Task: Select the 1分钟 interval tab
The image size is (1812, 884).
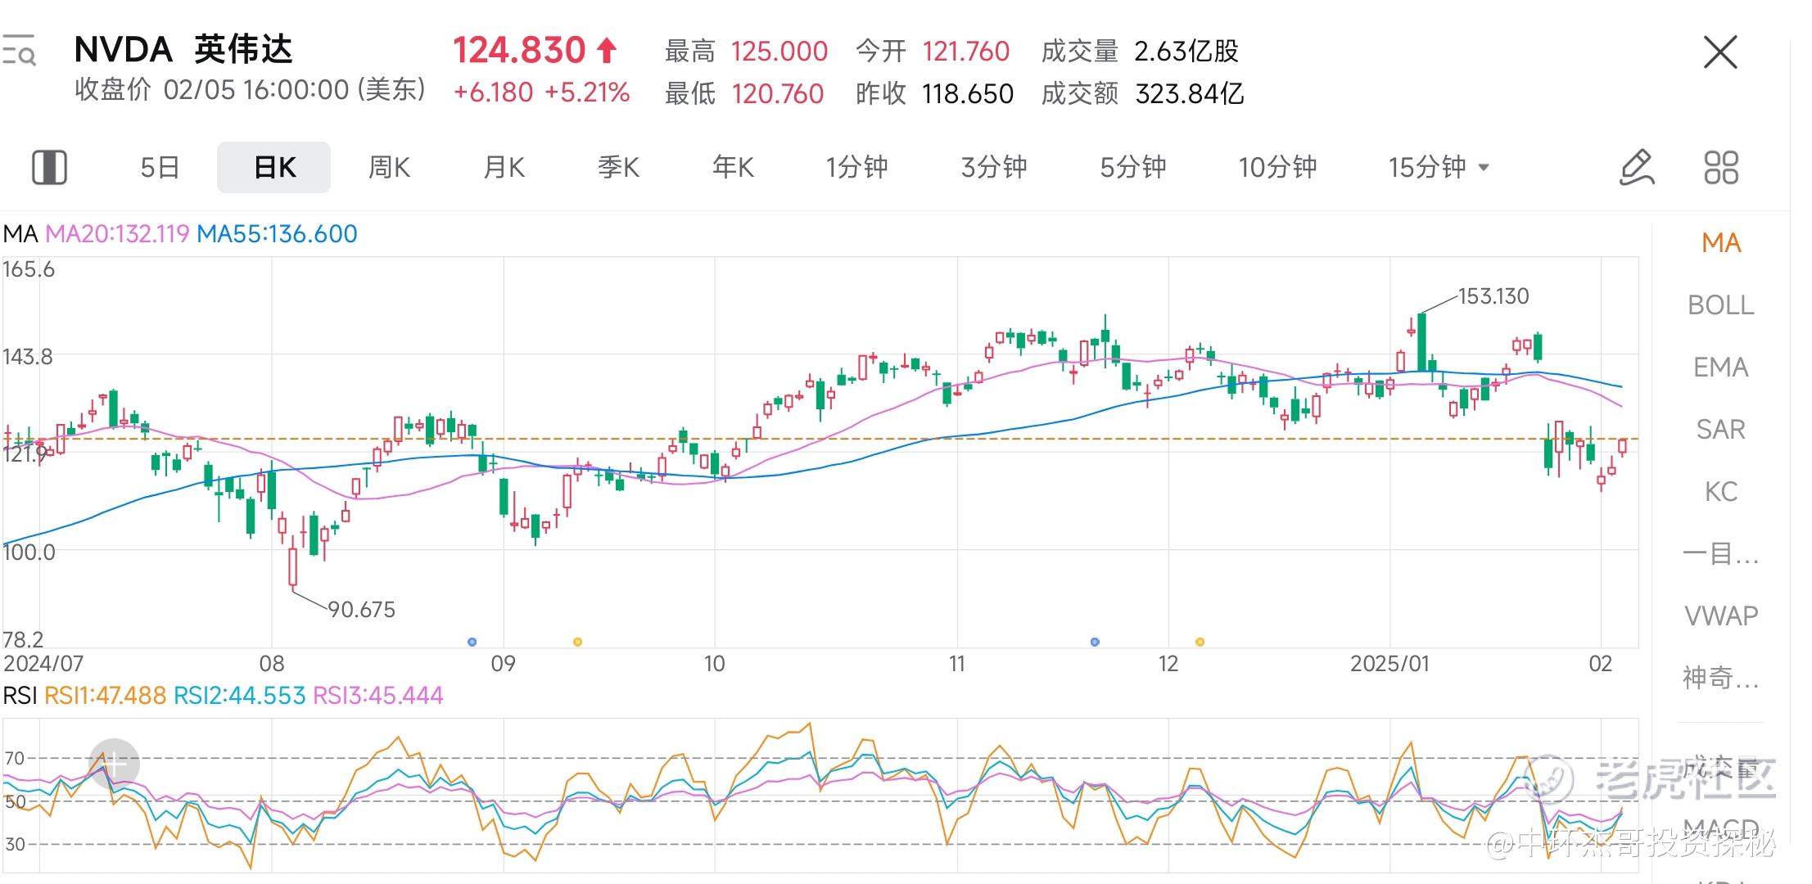Action: coord(856,167)
